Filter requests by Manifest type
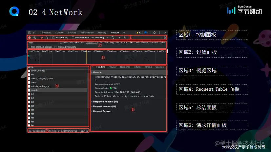Image resolution: width=271 pixels, height=152 pixels. (x=154, y=43)
